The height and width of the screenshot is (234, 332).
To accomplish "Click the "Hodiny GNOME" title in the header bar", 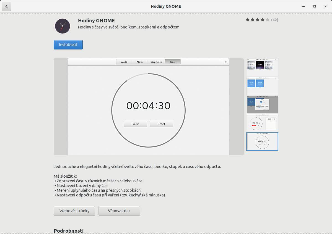I will pos(166,6).
